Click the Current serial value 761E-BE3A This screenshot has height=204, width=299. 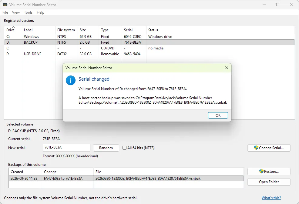[51, 139]
